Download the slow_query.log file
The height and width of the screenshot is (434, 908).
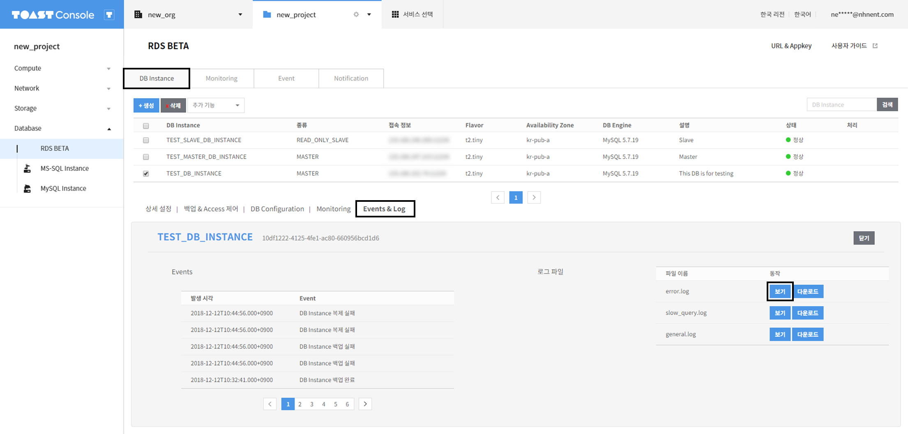pos(808,313)
